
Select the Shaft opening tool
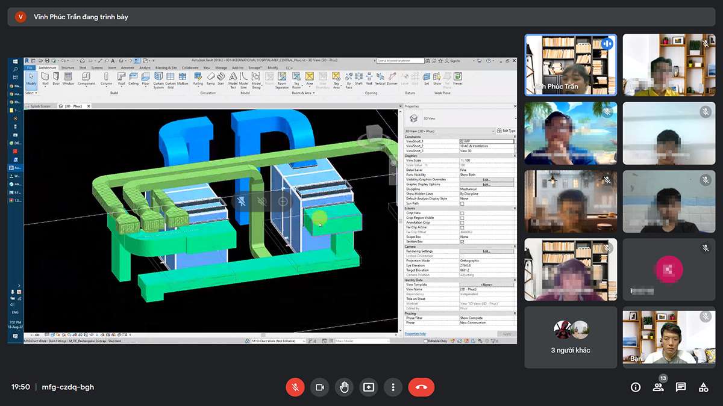click(358, 79)
